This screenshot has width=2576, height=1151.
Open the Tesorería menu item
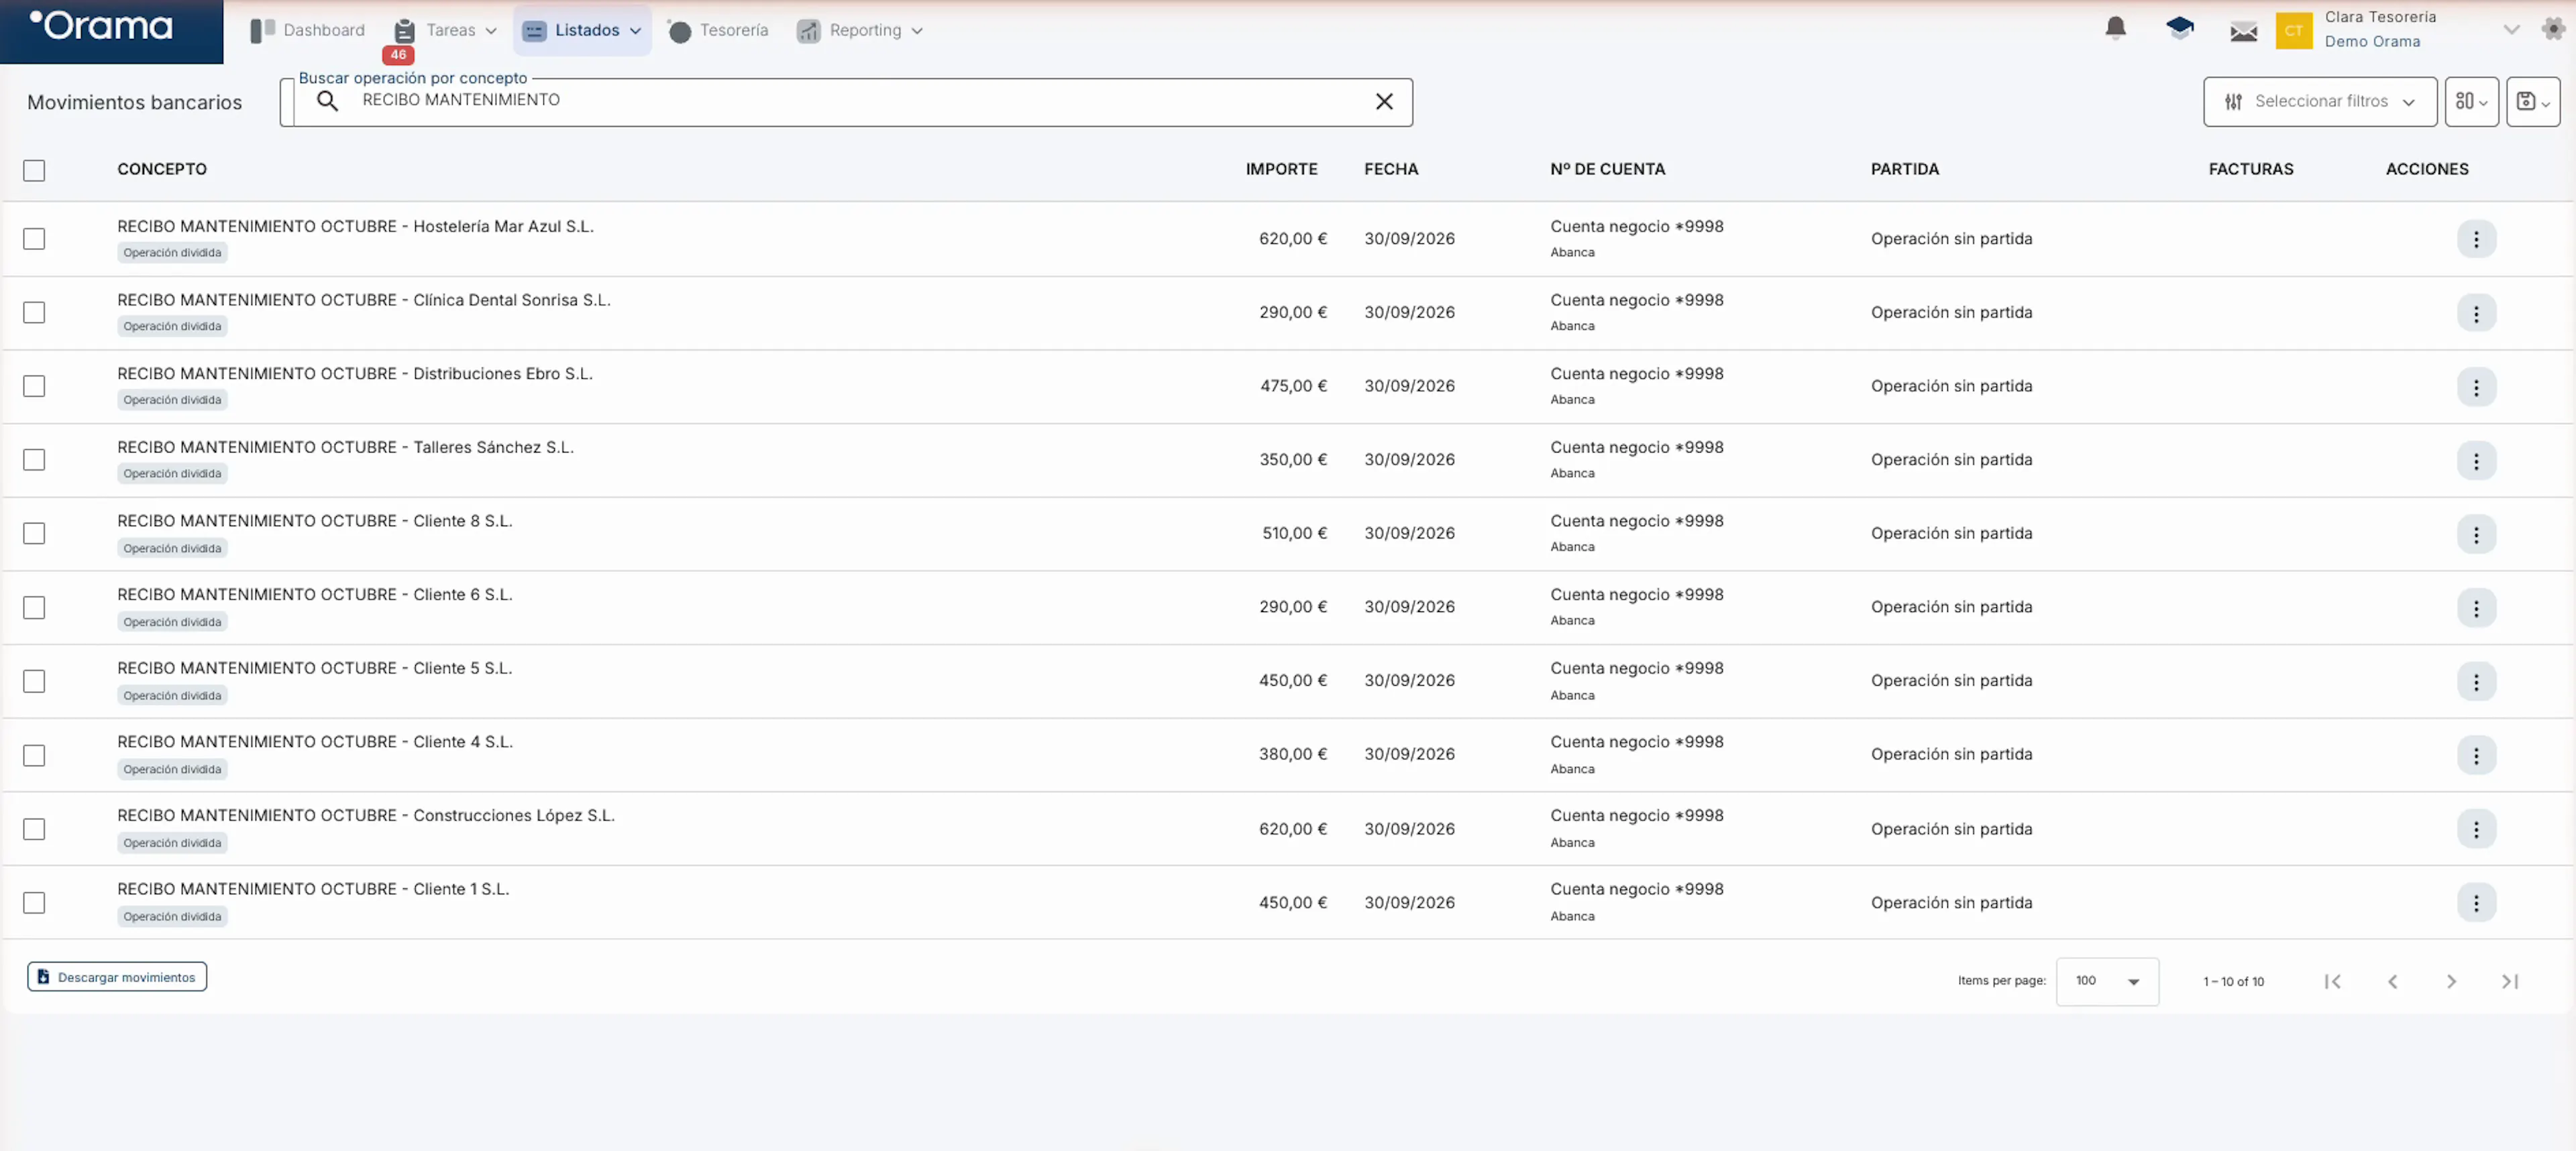718,30
